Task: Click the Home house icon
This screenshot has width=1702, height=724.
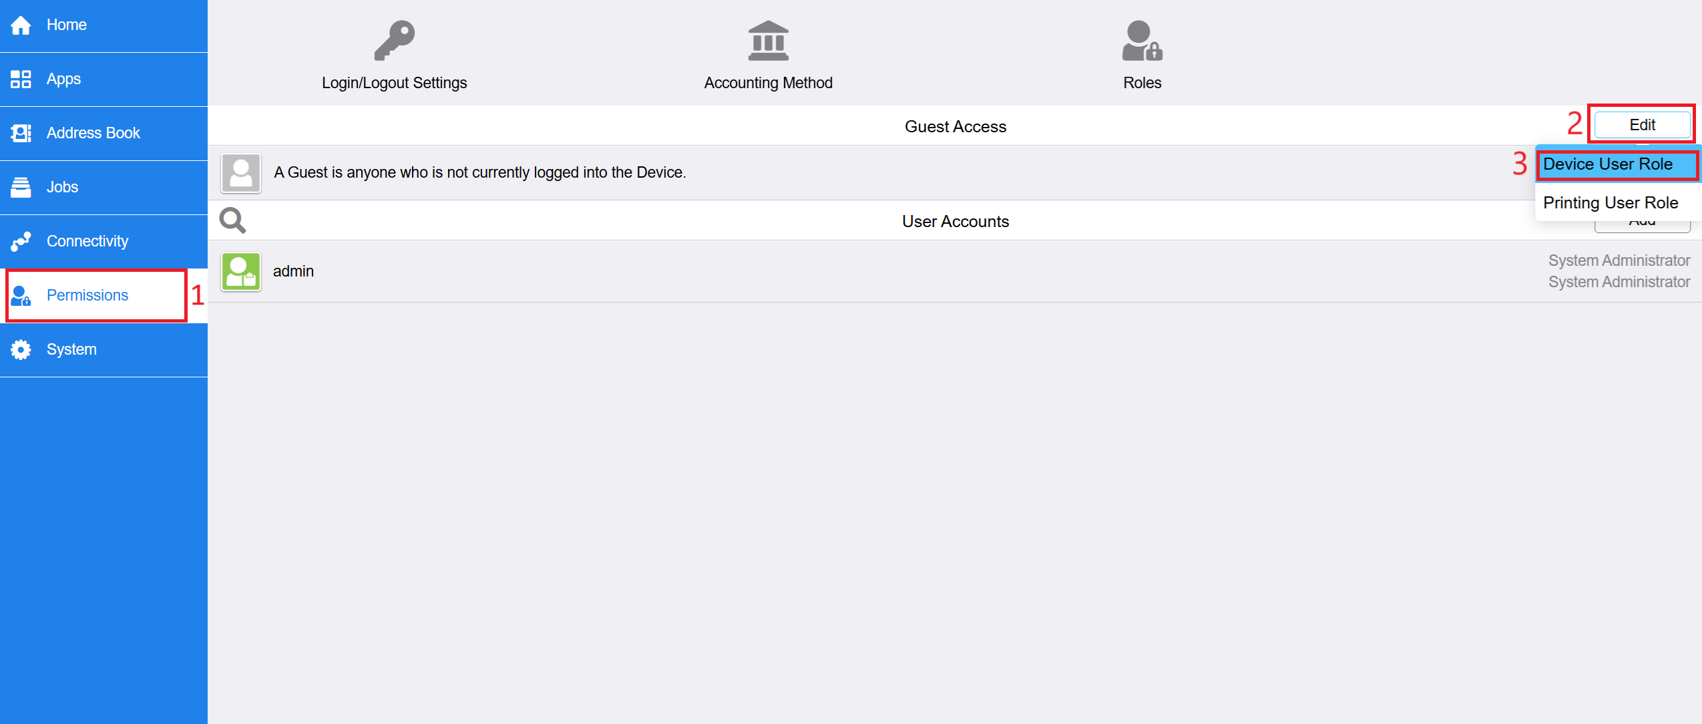Action: [21, 25]
